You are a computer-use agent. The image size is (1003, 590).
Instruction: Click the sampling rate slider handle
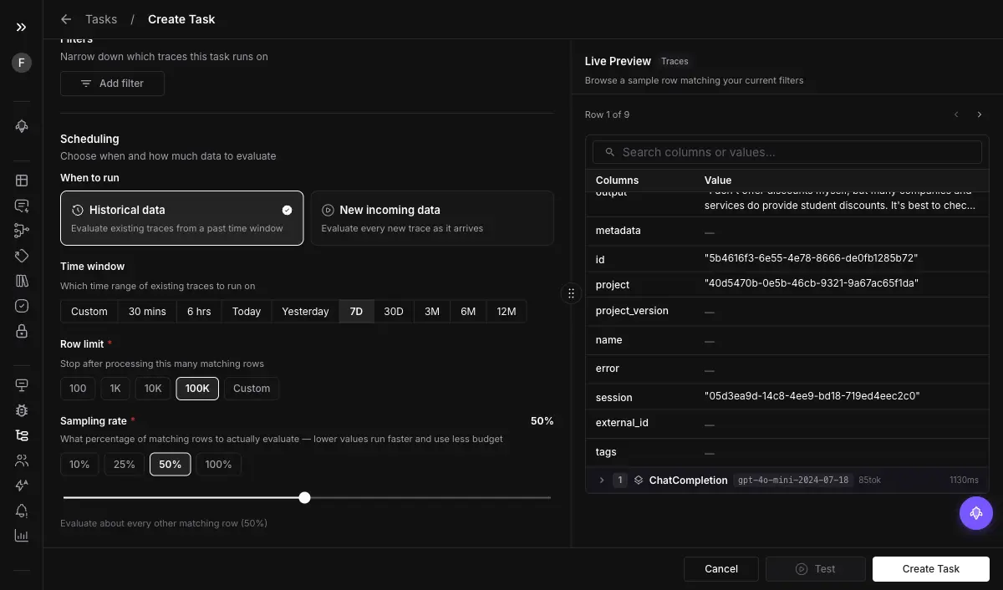[305, 498]
